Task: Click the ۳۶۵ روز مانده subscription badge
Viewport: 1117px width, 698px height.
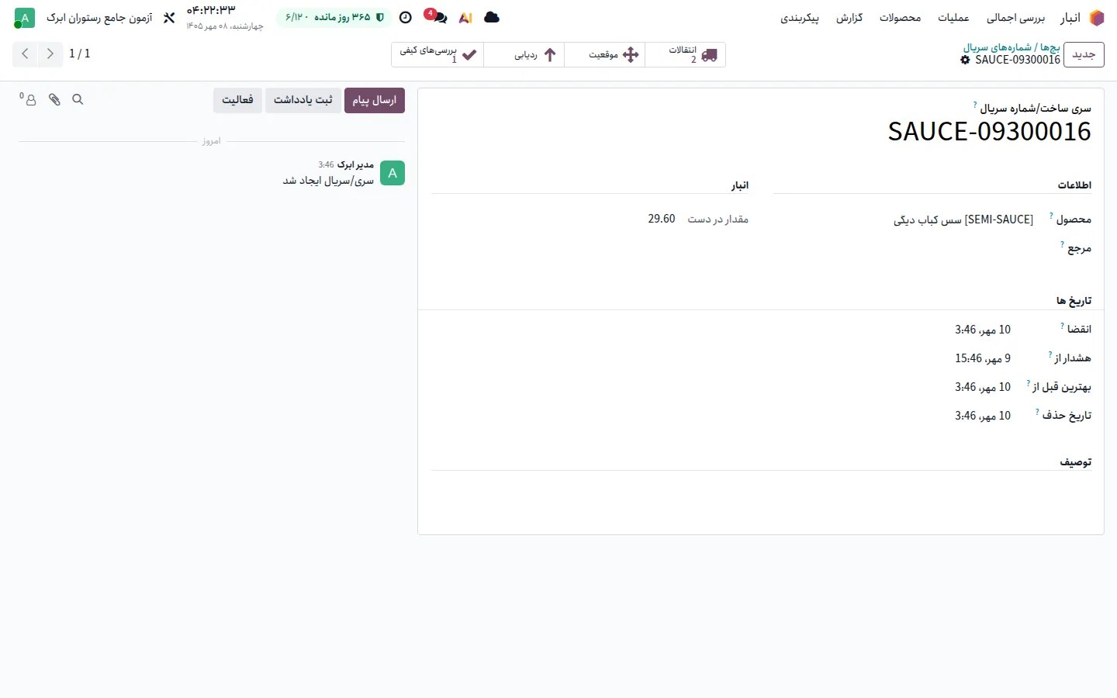Action: point(334,17)
